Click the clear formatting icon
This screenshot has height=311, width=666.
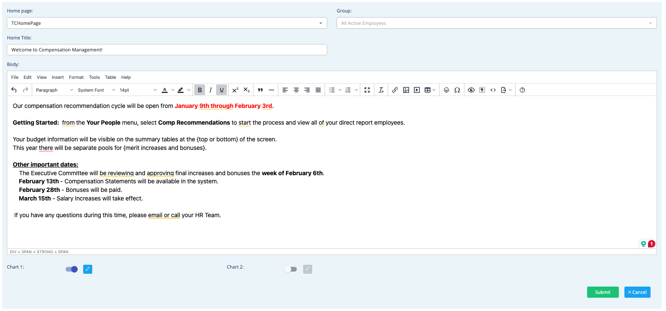pyautogui.click(x=381, y=90)
